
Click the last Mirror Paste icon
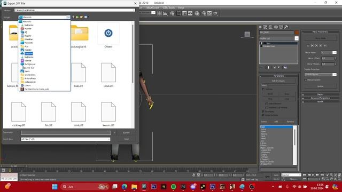[325, 46]
